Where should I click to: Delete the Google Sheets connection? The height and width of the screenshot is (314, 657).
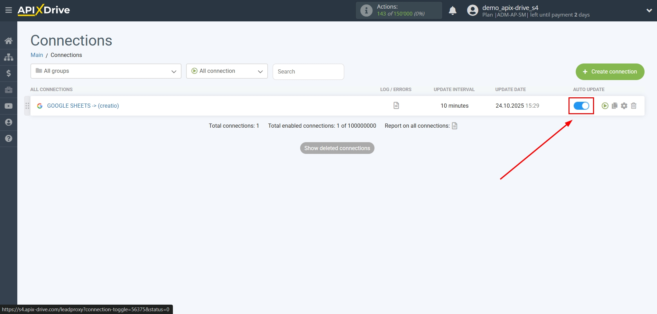coord(633,106)
